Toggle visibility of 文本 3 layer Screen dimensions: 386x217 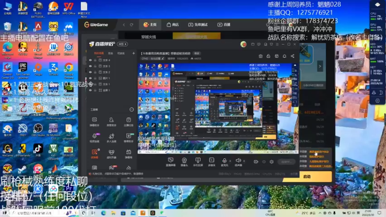click(90, 66)
